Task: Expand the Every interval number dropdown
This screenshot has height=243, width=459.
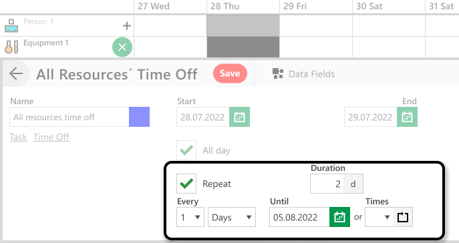Action: [190, 217]
